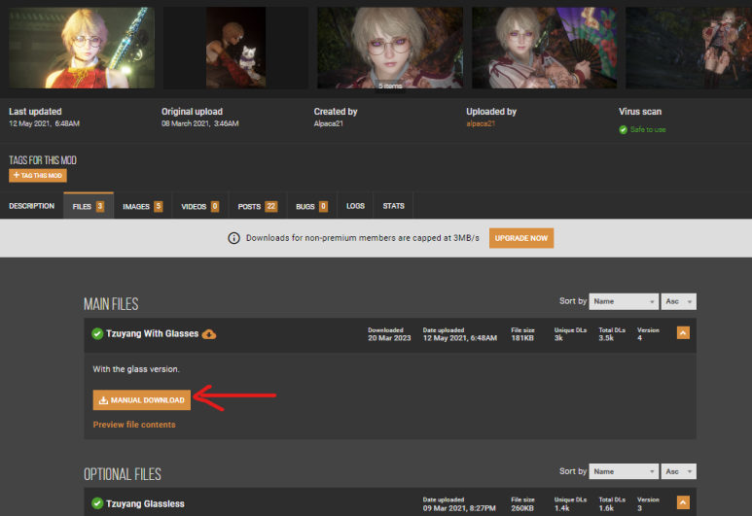Click the Safe to use text
Screen dimensions: 752x516
pos(648,130)
